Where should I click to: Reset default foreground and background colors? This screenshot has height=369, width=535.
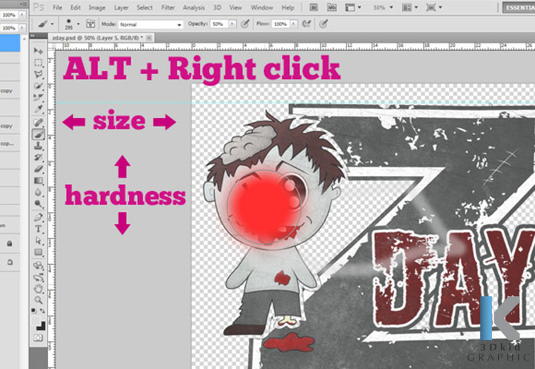34,311
